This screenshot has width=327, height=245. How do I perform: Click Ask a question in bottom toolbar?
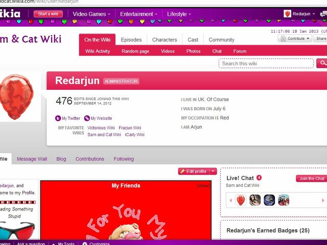click(31, 243)
